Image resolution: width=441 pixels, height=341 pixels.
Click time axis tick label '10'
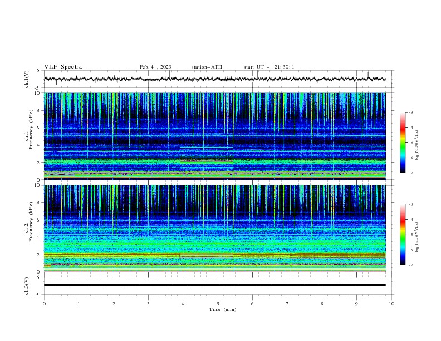coord(391,304)
